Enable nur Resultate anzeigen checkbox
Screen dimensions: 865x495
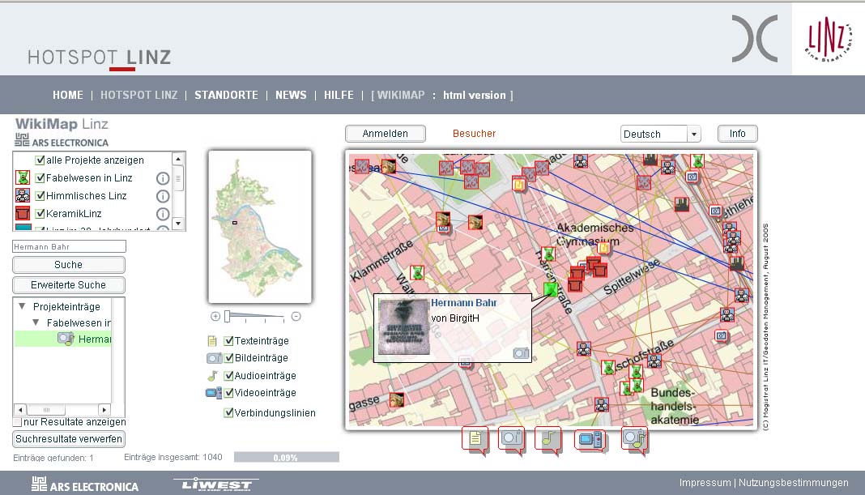point(17,422)
